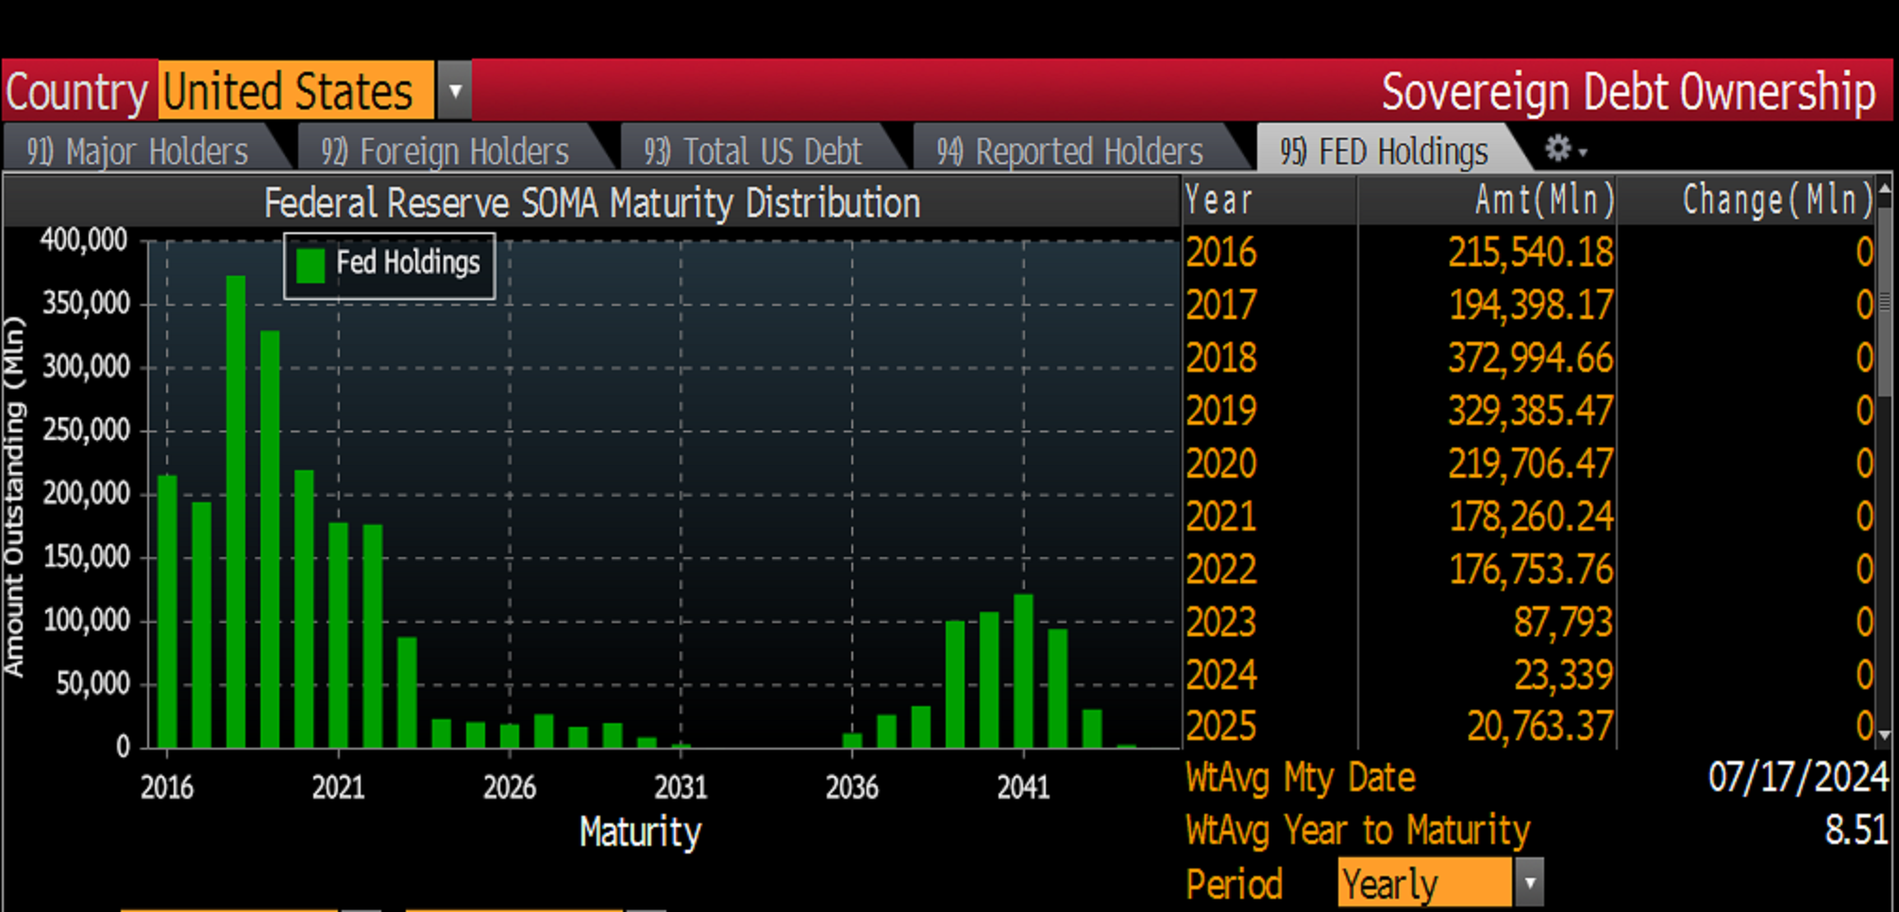Click the FED Holdings tab
This screenshot has height=912, width=1899.
coord(1384,151)
